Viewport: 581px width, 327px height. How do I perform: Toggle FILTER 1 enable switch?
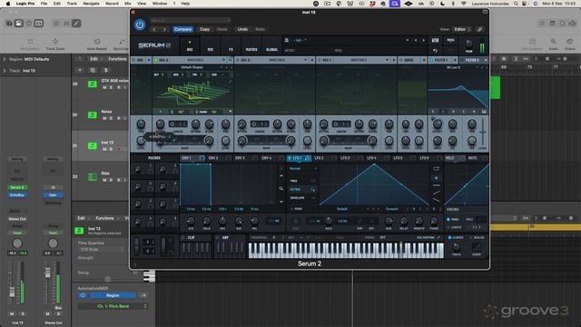point(431,60)
